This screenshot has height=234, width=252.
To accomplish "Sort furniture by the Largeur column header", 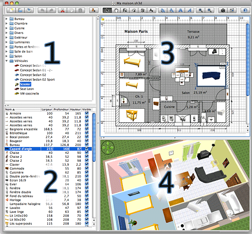I will [47, 109].
